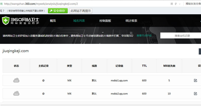Click the @ host of the mxbiz1.qq.com row

coord(43,80)
